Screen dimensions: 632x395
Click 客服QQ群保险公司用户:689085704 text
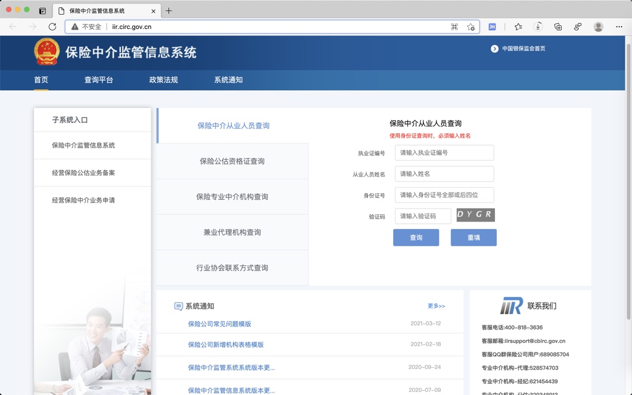point(525,354)
